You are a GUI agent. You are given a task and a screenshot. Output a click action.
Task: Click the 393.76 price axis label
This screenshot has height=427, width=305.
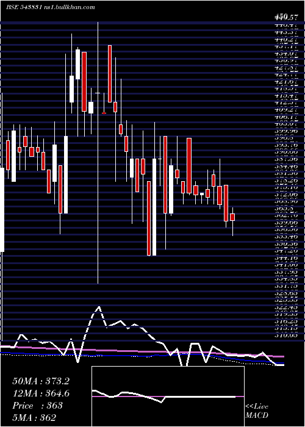click(x=287, y=145)
